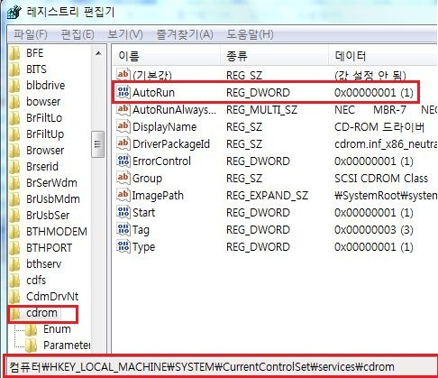
Task: Open the 파일(F) menu
Action: tap(31, 34)
